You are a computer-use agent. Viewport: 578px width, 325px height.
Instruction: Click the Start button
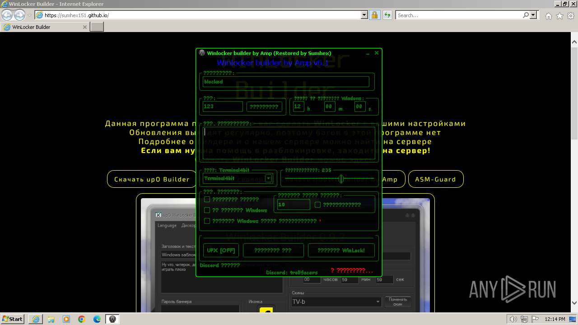[x=12, y=319]
